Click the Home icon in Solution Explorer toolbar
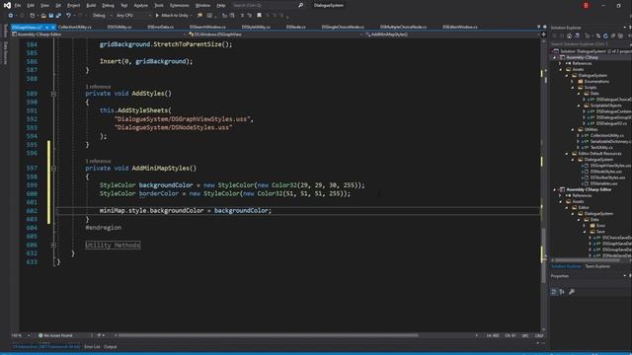This screenshot has height=355, width=632. click(x=569, y=35)
